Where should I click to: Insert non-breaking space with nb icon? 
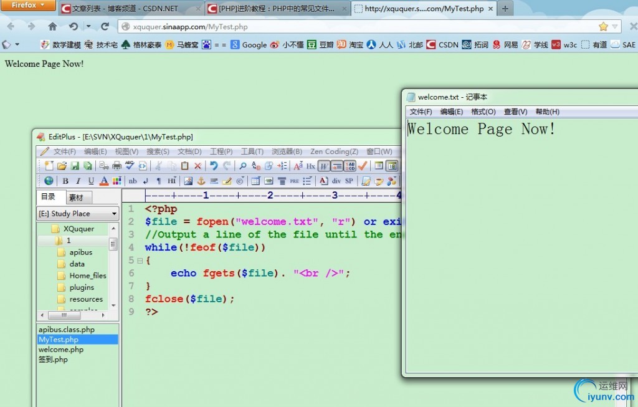[133, 181]
